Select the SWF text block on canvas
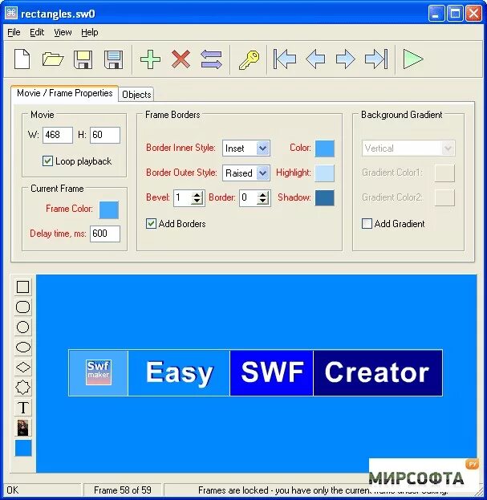Image resolution: width=487 pixels, height=500 pixels. (272, 372)
